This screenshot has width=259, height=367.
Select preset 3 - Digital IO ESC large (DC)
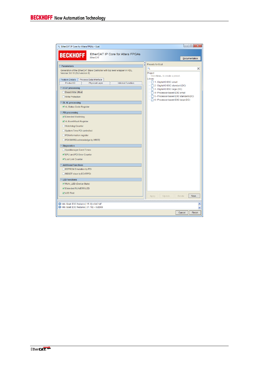coord(168,89)
